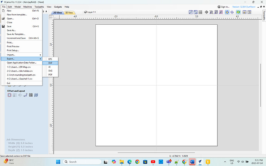Viewport: 266px width, 166px height.
Task: Open the Help menu
Action: [x=67, y=7]
